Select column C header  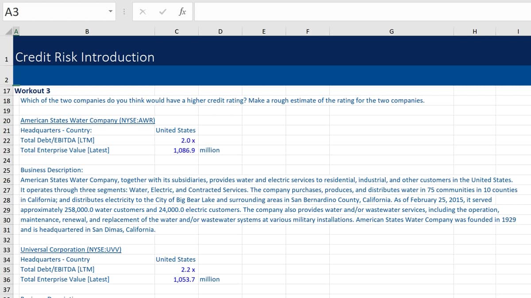177,31
